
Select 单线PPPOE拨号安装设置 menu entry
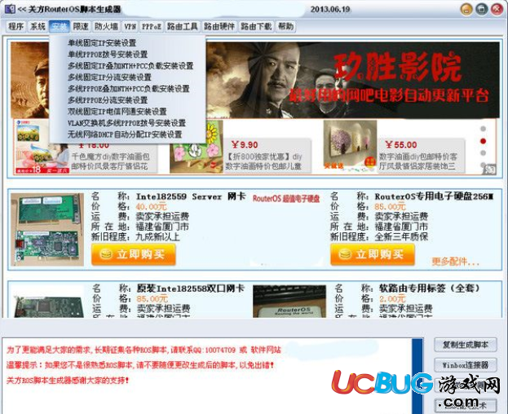click(x=108, y=55)
